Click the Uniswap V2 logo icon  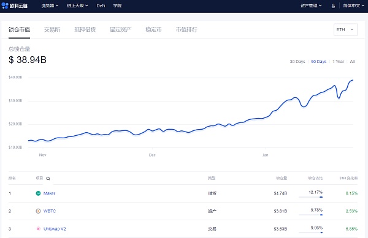pyautogui.click(x=38, y=229)
